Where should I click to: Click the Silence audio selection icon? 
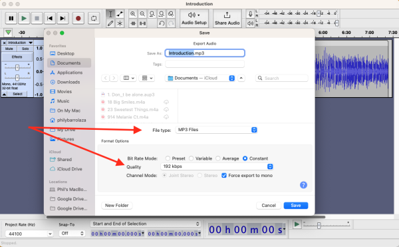click(x=142, y=23)
